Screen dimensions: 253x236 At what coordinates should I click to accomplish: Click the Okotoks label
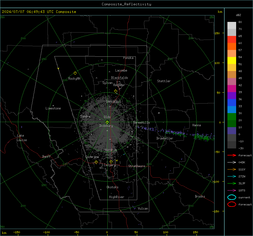(112, 187)
